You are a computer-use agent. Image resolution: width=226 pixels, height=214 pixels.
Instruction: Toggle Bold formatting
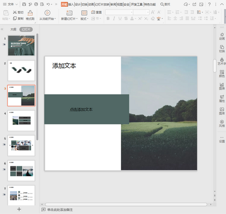pyautogui.click(x=108, y=19)
